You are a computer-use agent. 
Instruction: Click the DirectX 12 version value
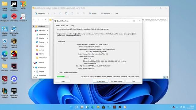(x=91, y=68)
